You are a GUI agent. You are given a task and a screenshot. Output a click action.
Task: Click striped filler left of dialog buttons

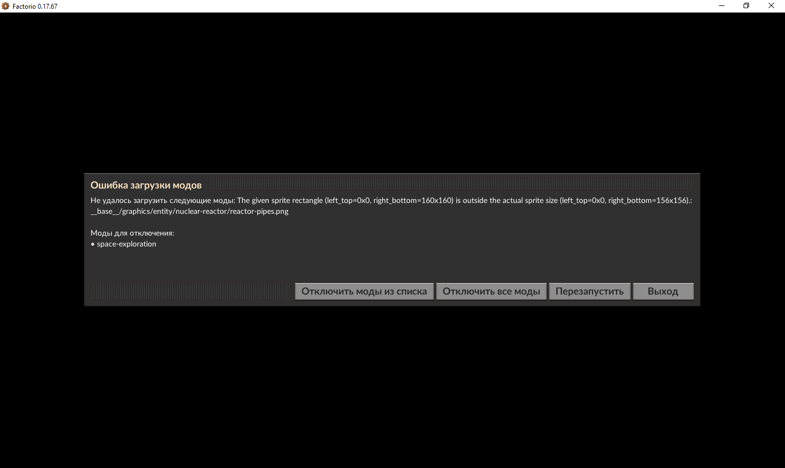pyautogui.click(x=189, y=291)
